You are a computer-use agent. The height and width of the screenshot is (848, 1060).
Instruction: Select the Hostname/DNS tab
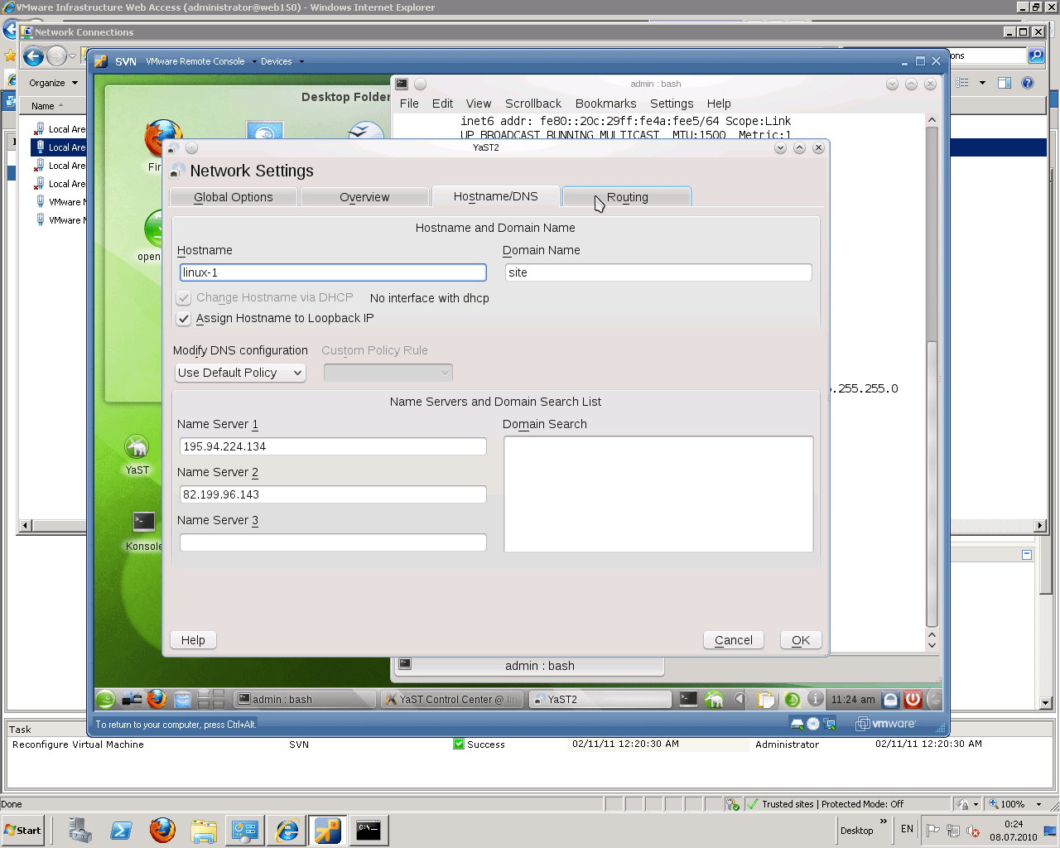pyautogui.click(x=495, y=196)
